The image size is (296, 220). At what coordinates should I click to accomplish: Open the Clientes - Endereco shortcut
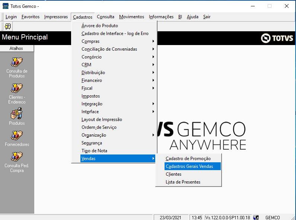(x=17, y=93)
